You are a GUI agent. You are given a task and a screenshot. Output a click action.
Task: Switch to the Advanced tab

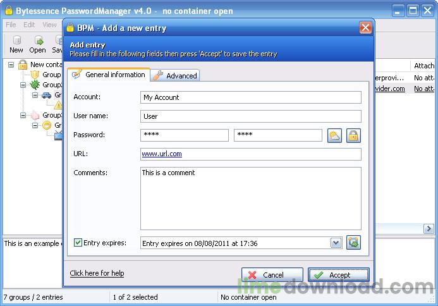coord(175,75)
